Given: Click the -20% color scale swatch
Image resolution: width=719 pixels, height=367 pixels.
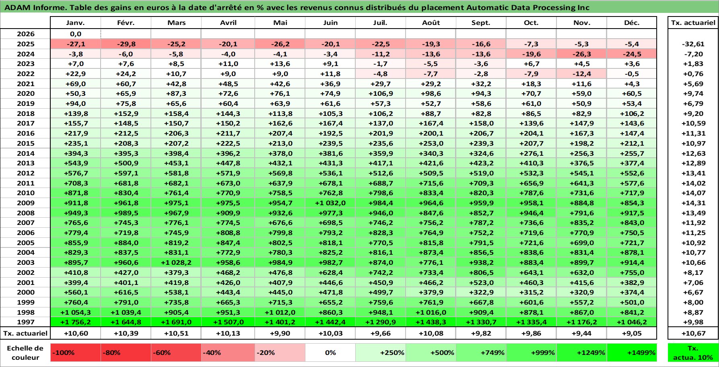Looking at the screenshot, I should click(x=280, y=353).
